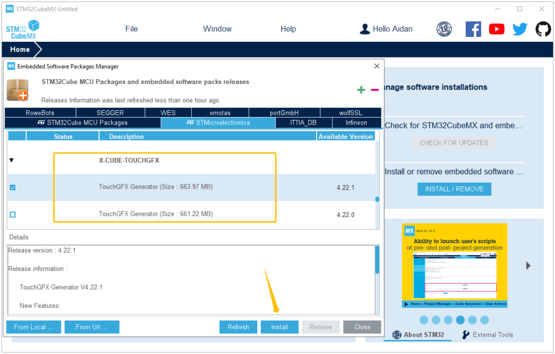Open the File menu
The height and width of the screenshot is (354, 555).
point(131,29)
